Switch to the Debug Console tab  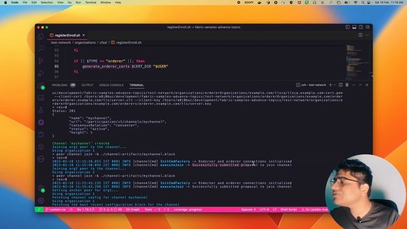pyautogui.click(x=111, y=85)
